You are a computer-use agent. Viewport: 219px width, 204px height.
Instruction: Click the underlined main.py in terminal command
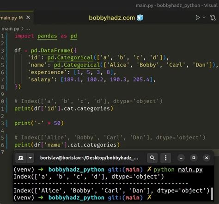click(x=190, y=170)
